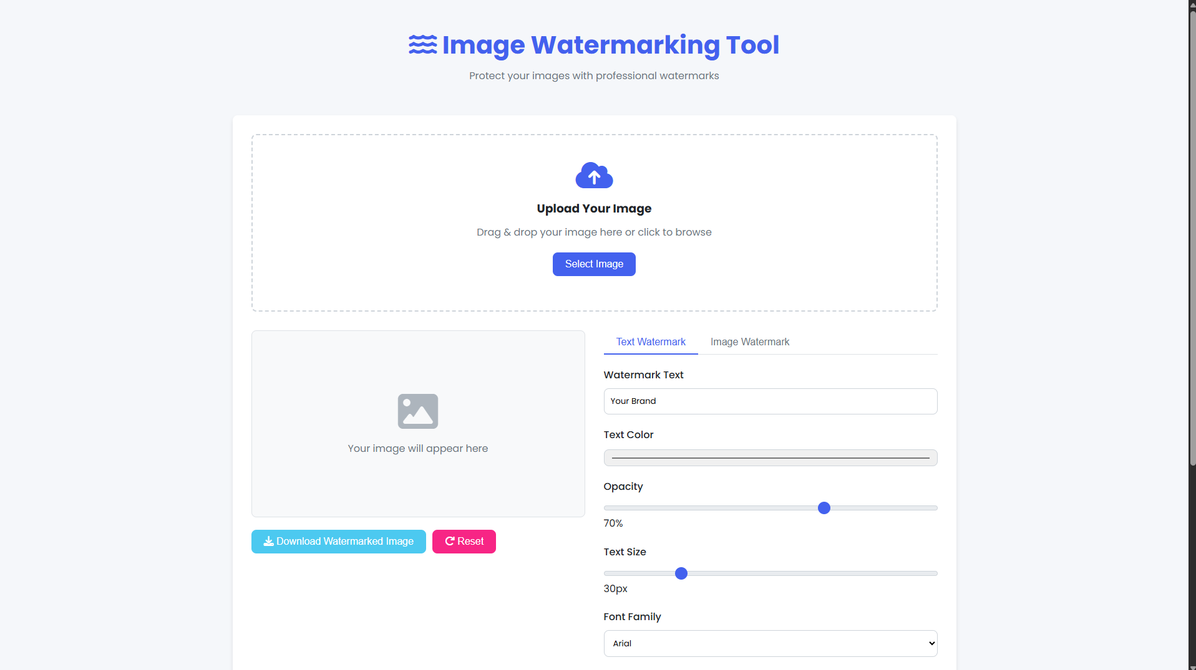Focus the Watermark Text input field
1196x670 pixels.
771,401
